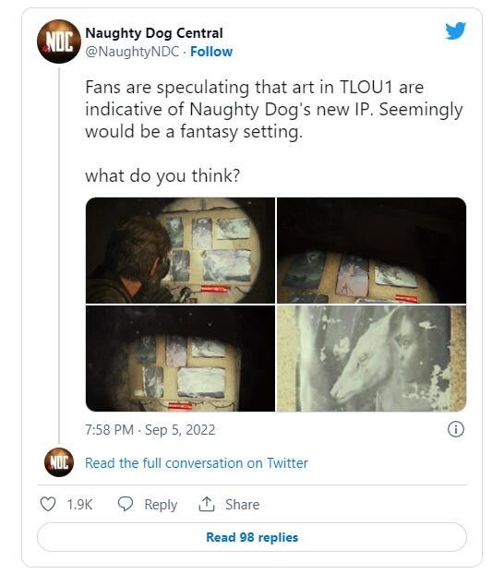The image size is (504, 574).
Task: Open the Naughty Dog Central profile avatar
Action: (x=59, y=42)
